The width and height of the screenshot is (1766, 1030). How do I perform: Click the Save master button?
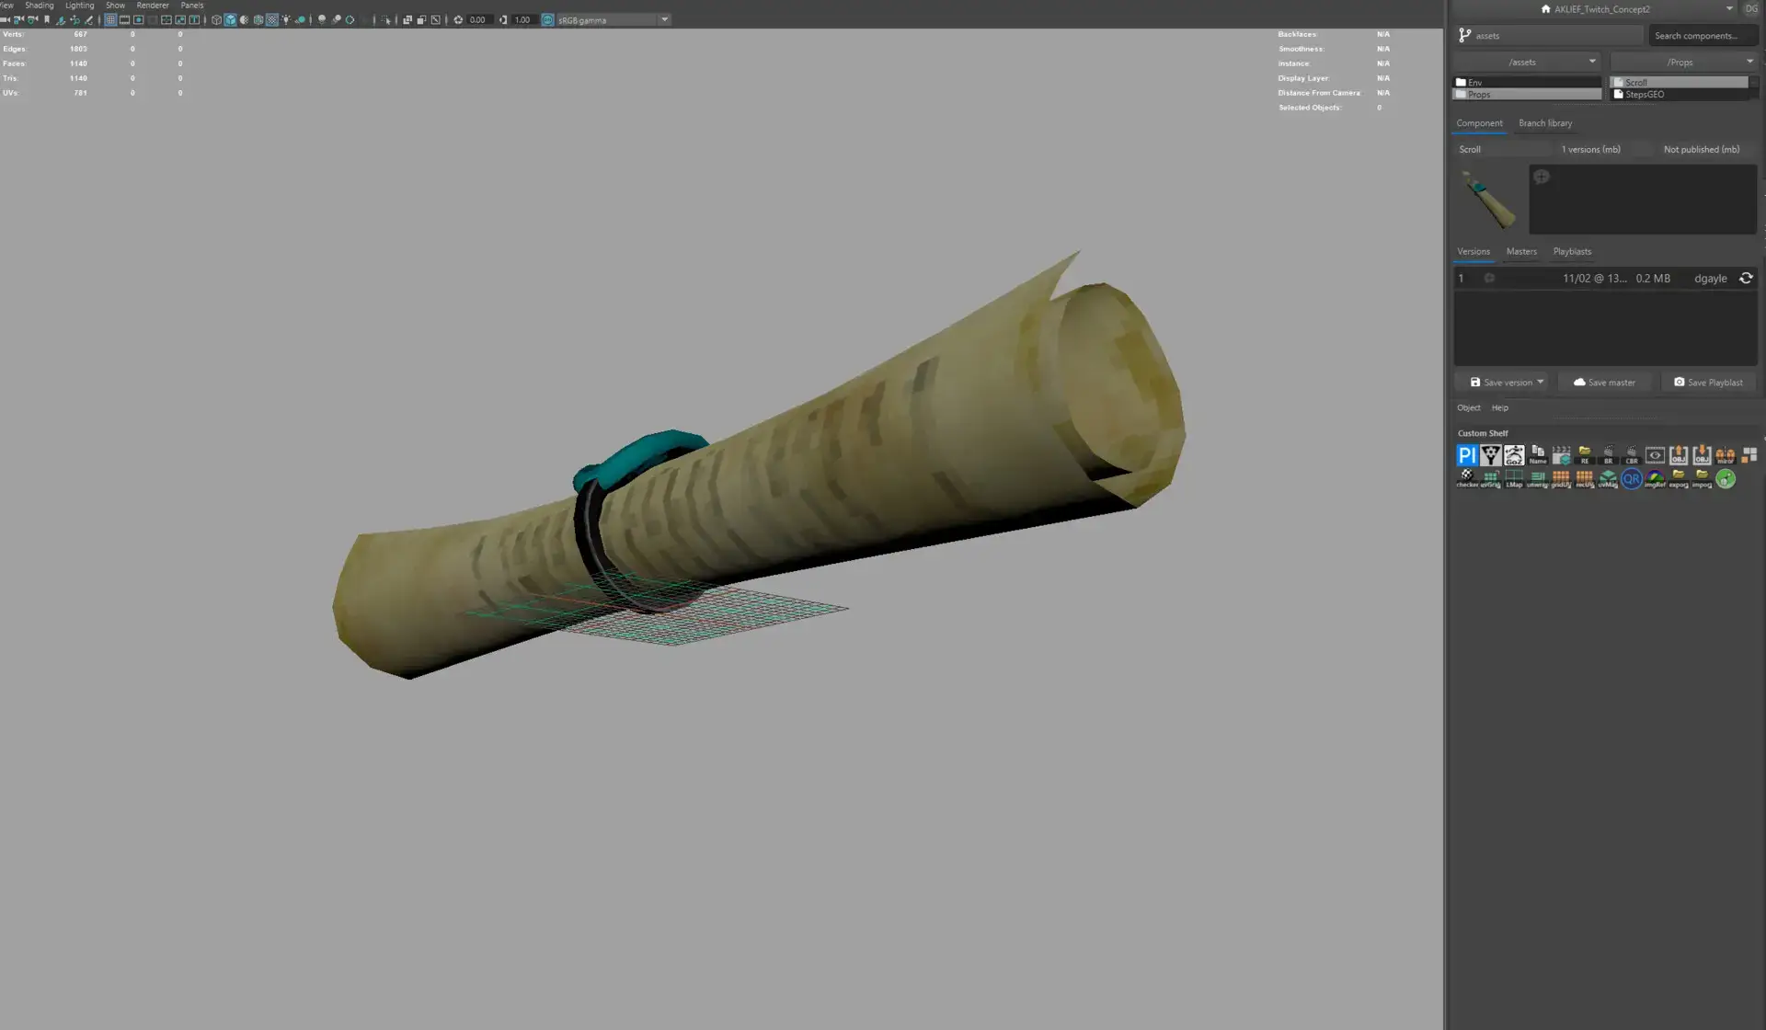click(1604, 382)
